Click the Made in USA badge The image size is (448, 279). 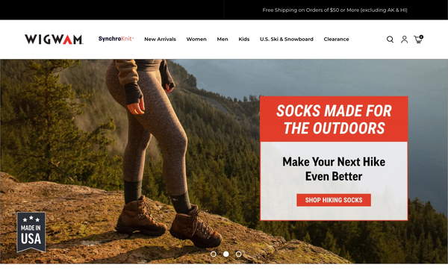(31, 232)
